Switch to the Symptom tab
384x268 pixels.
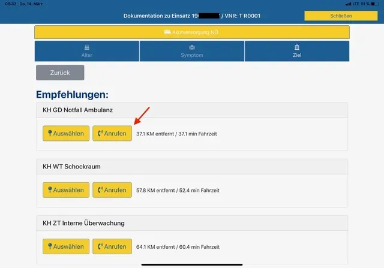point(192,51)
